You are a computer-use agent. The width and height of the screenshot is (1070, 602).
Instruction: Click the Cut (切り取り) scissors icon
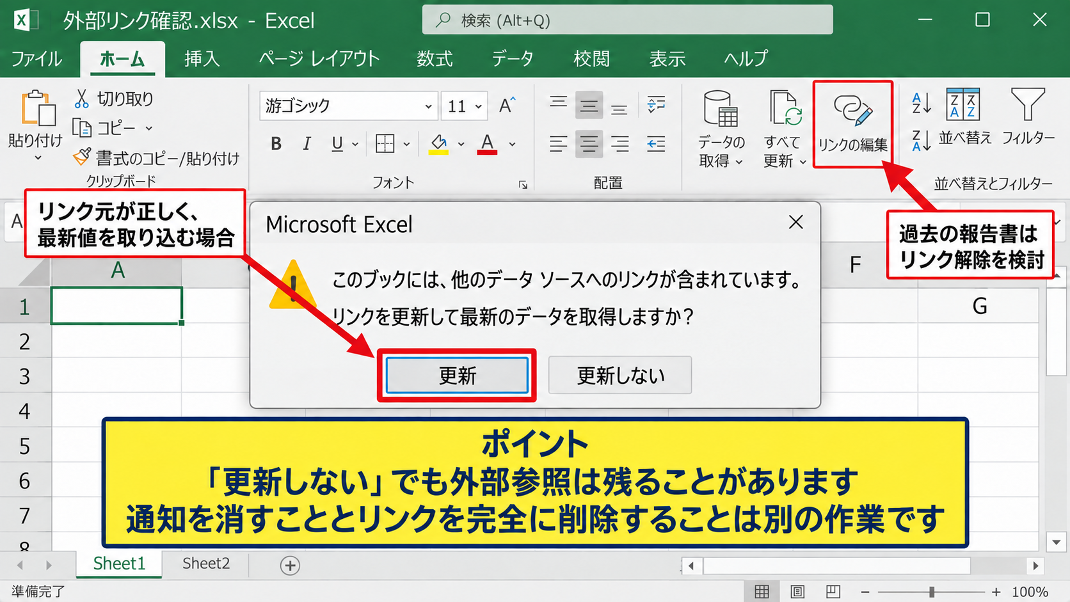point(81,99)
